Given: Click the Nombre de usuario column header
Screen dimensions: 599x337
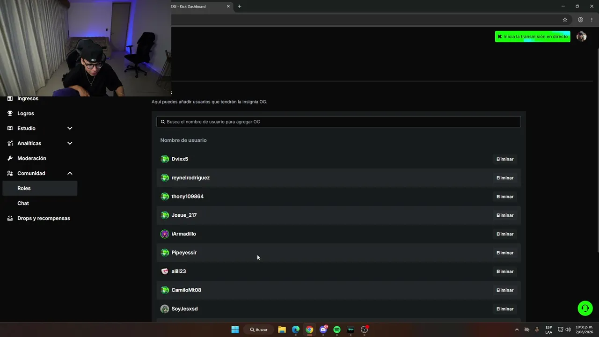Looking at the screenshot, I should (183, 140).
